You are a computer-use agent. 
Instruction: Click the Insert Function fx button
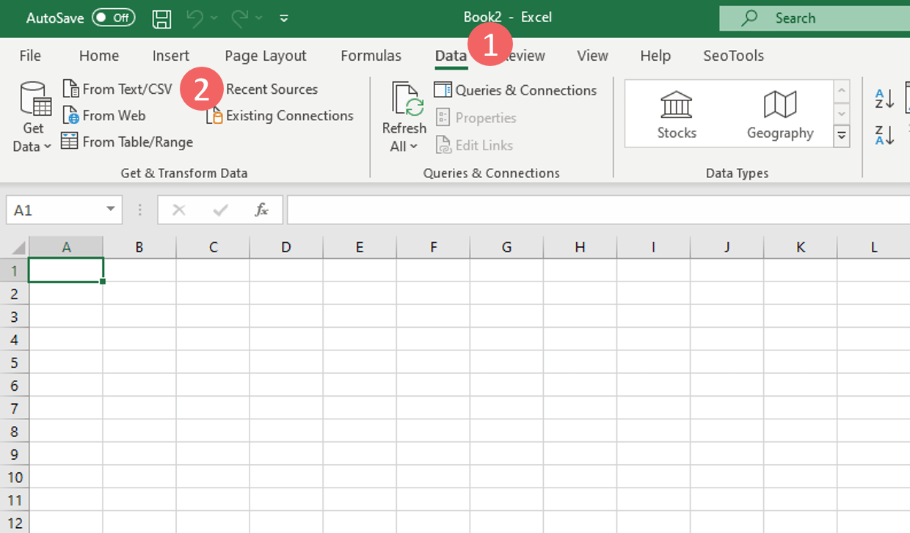(262, 210)
